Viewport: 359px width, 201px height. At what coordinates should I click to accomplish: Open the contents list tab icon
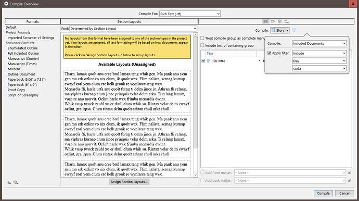[x=266, y=21]
